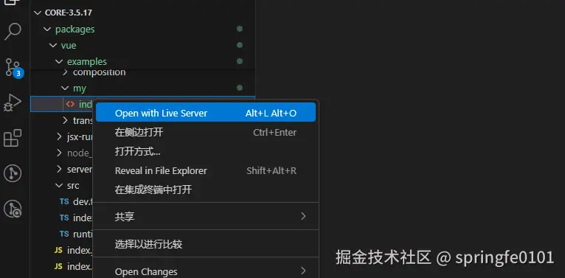Click the orange HTML file icon
This screenshot has height=278, width=565.
point(70,104)
